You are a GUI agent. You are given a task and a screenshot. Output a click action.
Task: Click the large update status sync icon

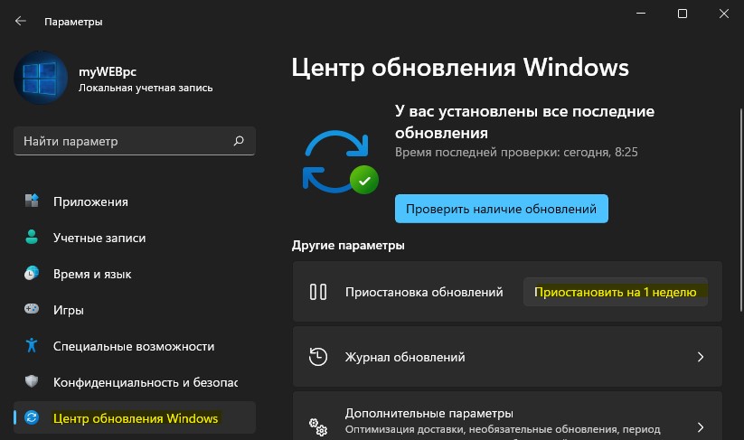pos(340,162)
